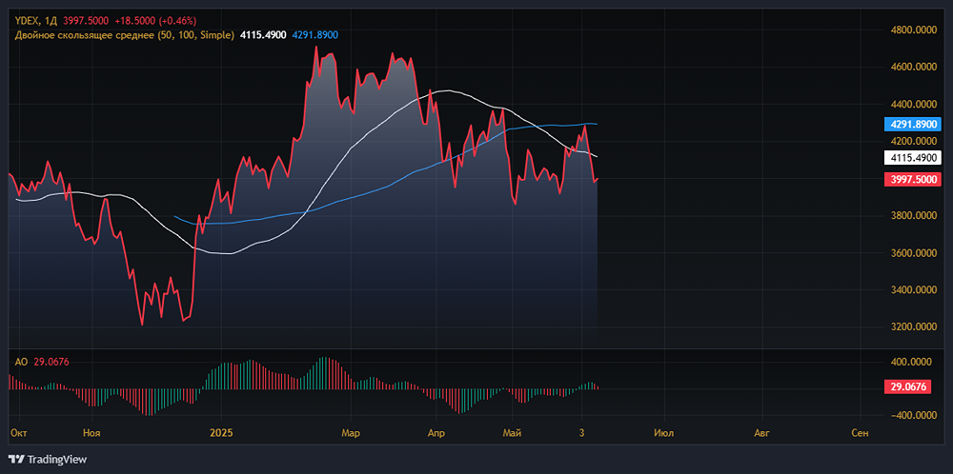Click the Сен label on the time axis
This screenshot has width=953, height=474.
860,433
